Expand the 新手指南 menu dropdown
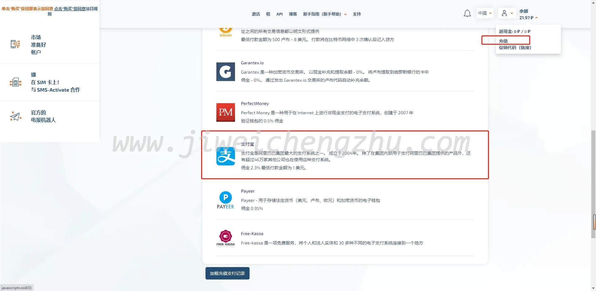This screenshot has width=596, height=291. click(x=325, y=14)
